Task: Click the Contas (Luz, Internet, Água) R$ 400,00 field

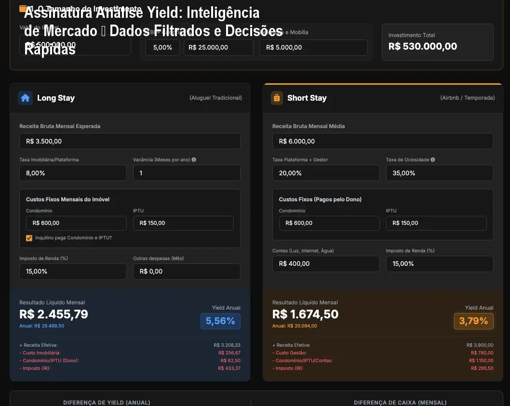Action: point(326,263)
